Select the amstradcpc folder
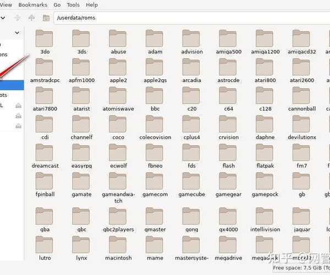330x275 pixels. click(x=45, y=71)
